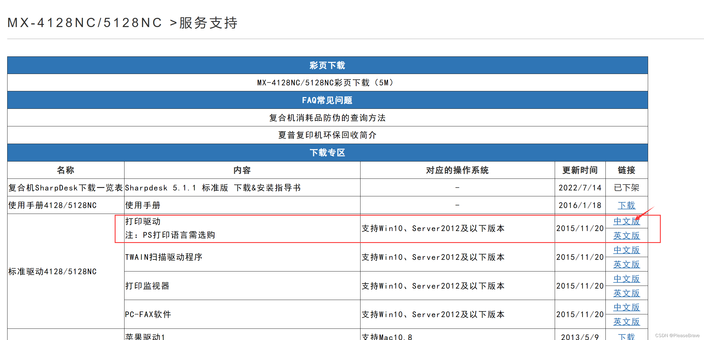Click the 使用手册 content cell

click(x=242, y=205)
